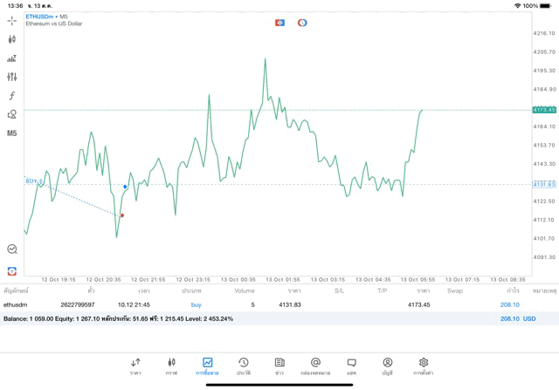Open chart settings sliders icon
This screenshot has height=390, width=559.
pyautogui.click(x=11, y=77)
